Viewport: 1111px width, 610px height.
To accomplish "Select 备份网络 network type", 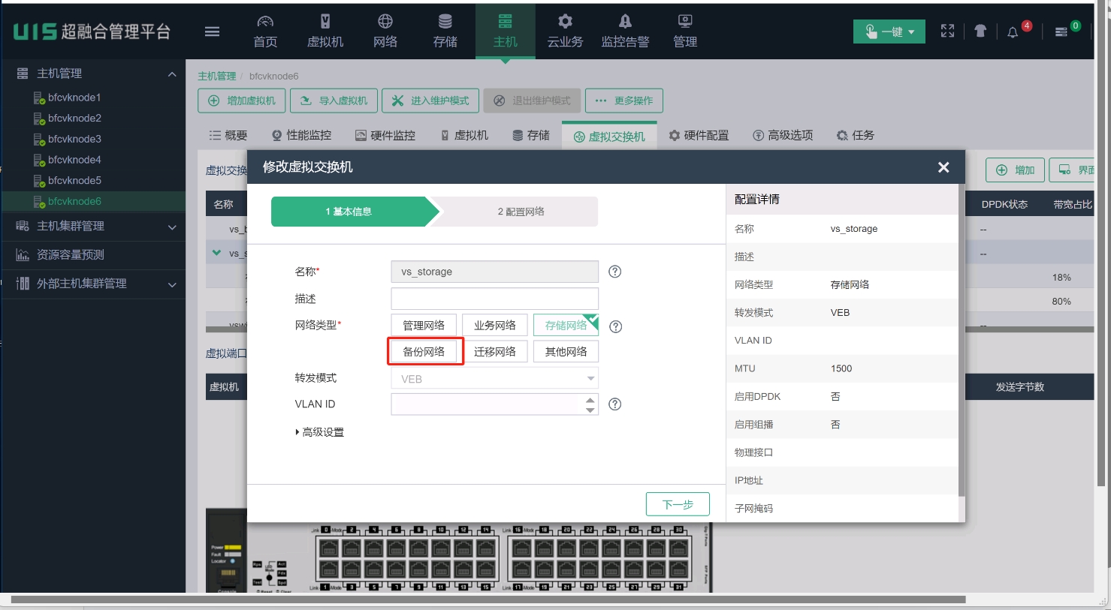I will click(x=424, y=351).
